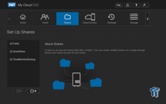
Task: Click the remove share folder-minus button
Action: 20,91
